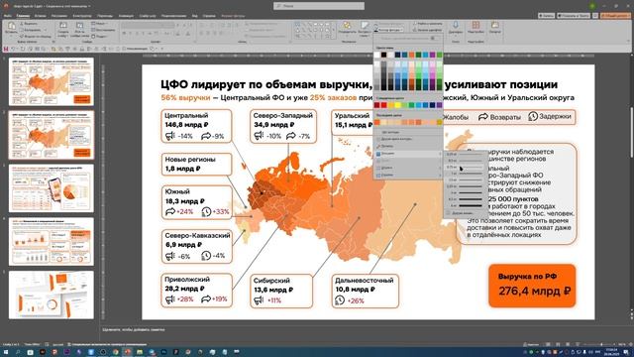Click the Designer icon at ribbon's right end
Screen dimensions: 634x357
(495, 26)
